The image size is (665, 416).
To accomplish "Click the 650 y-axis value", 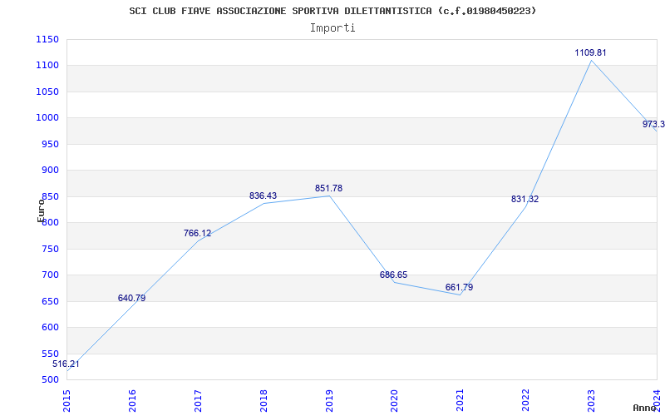I will (x=50, y=301).
